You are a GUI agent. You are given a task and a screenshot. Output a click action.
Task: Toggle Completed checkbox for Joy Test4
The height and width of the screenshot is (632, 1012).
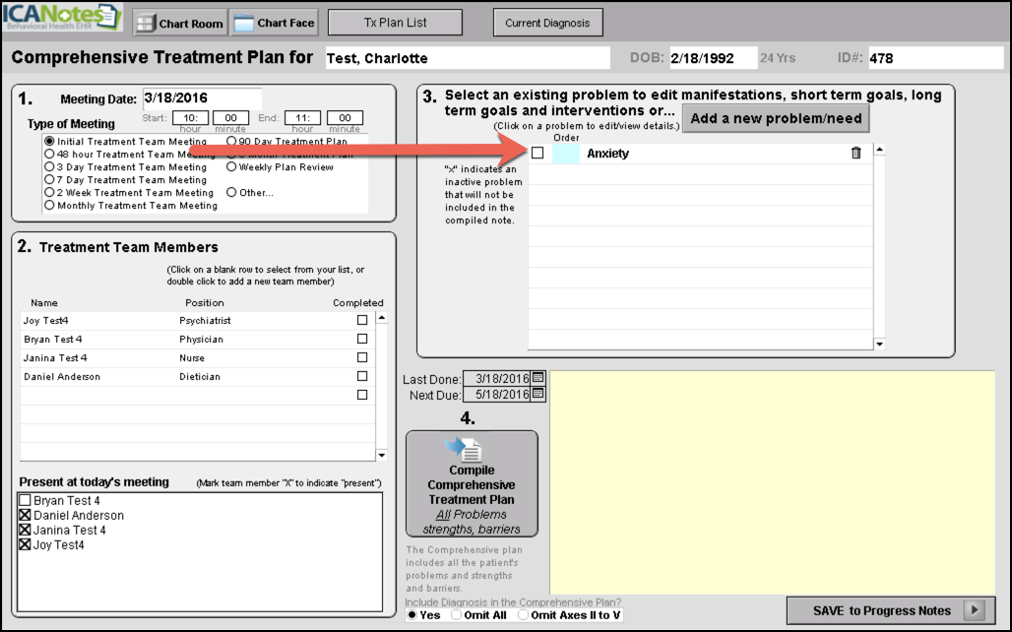click(362, 320)
